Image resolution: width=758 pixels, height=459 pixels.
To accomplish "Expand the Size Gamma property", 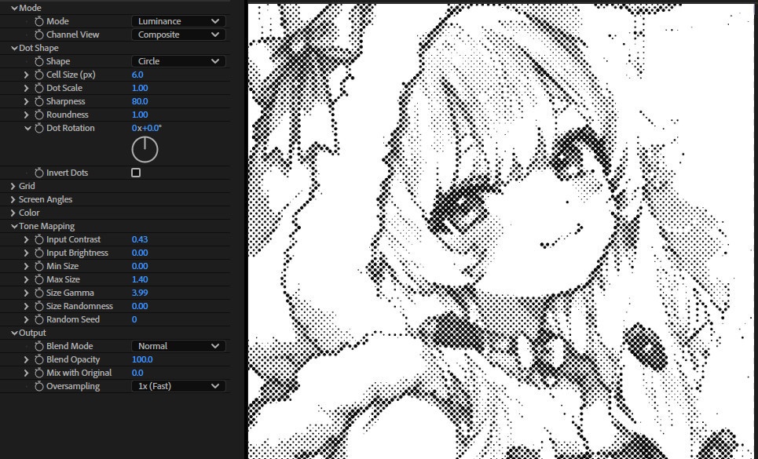I will [27, 293].
